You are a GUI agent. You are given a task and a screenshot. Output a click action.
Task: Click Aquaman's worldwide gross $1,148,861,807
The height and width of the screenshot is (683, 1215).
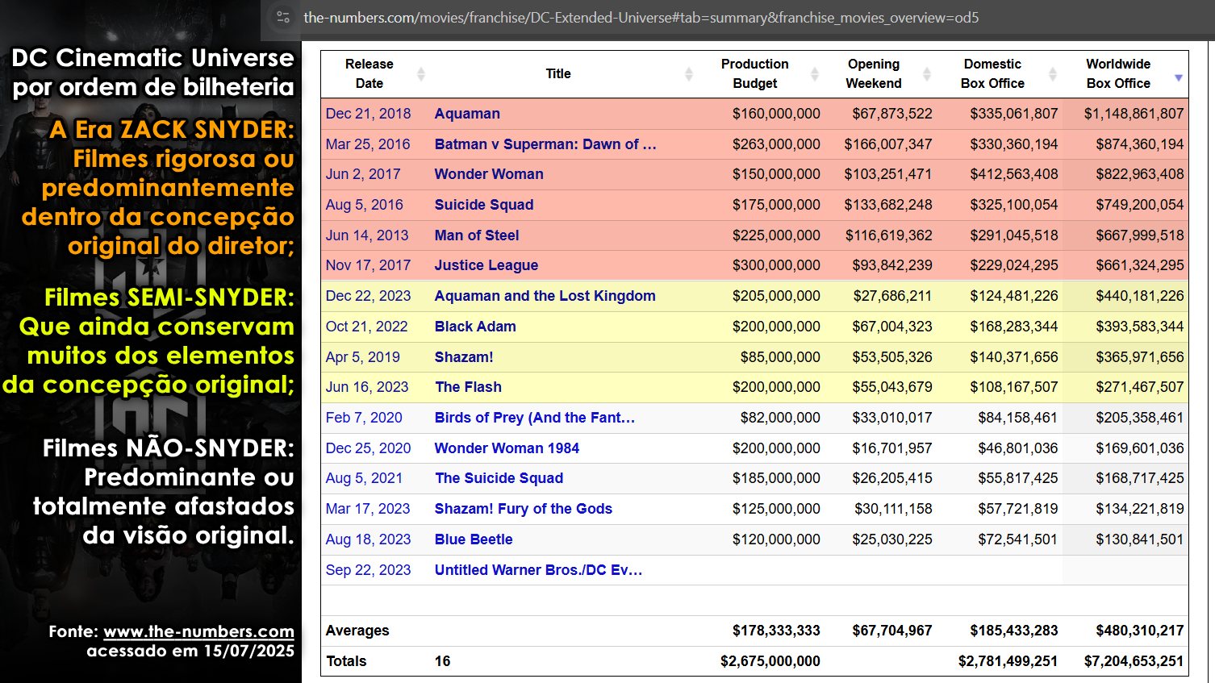tap(1134, 114)
